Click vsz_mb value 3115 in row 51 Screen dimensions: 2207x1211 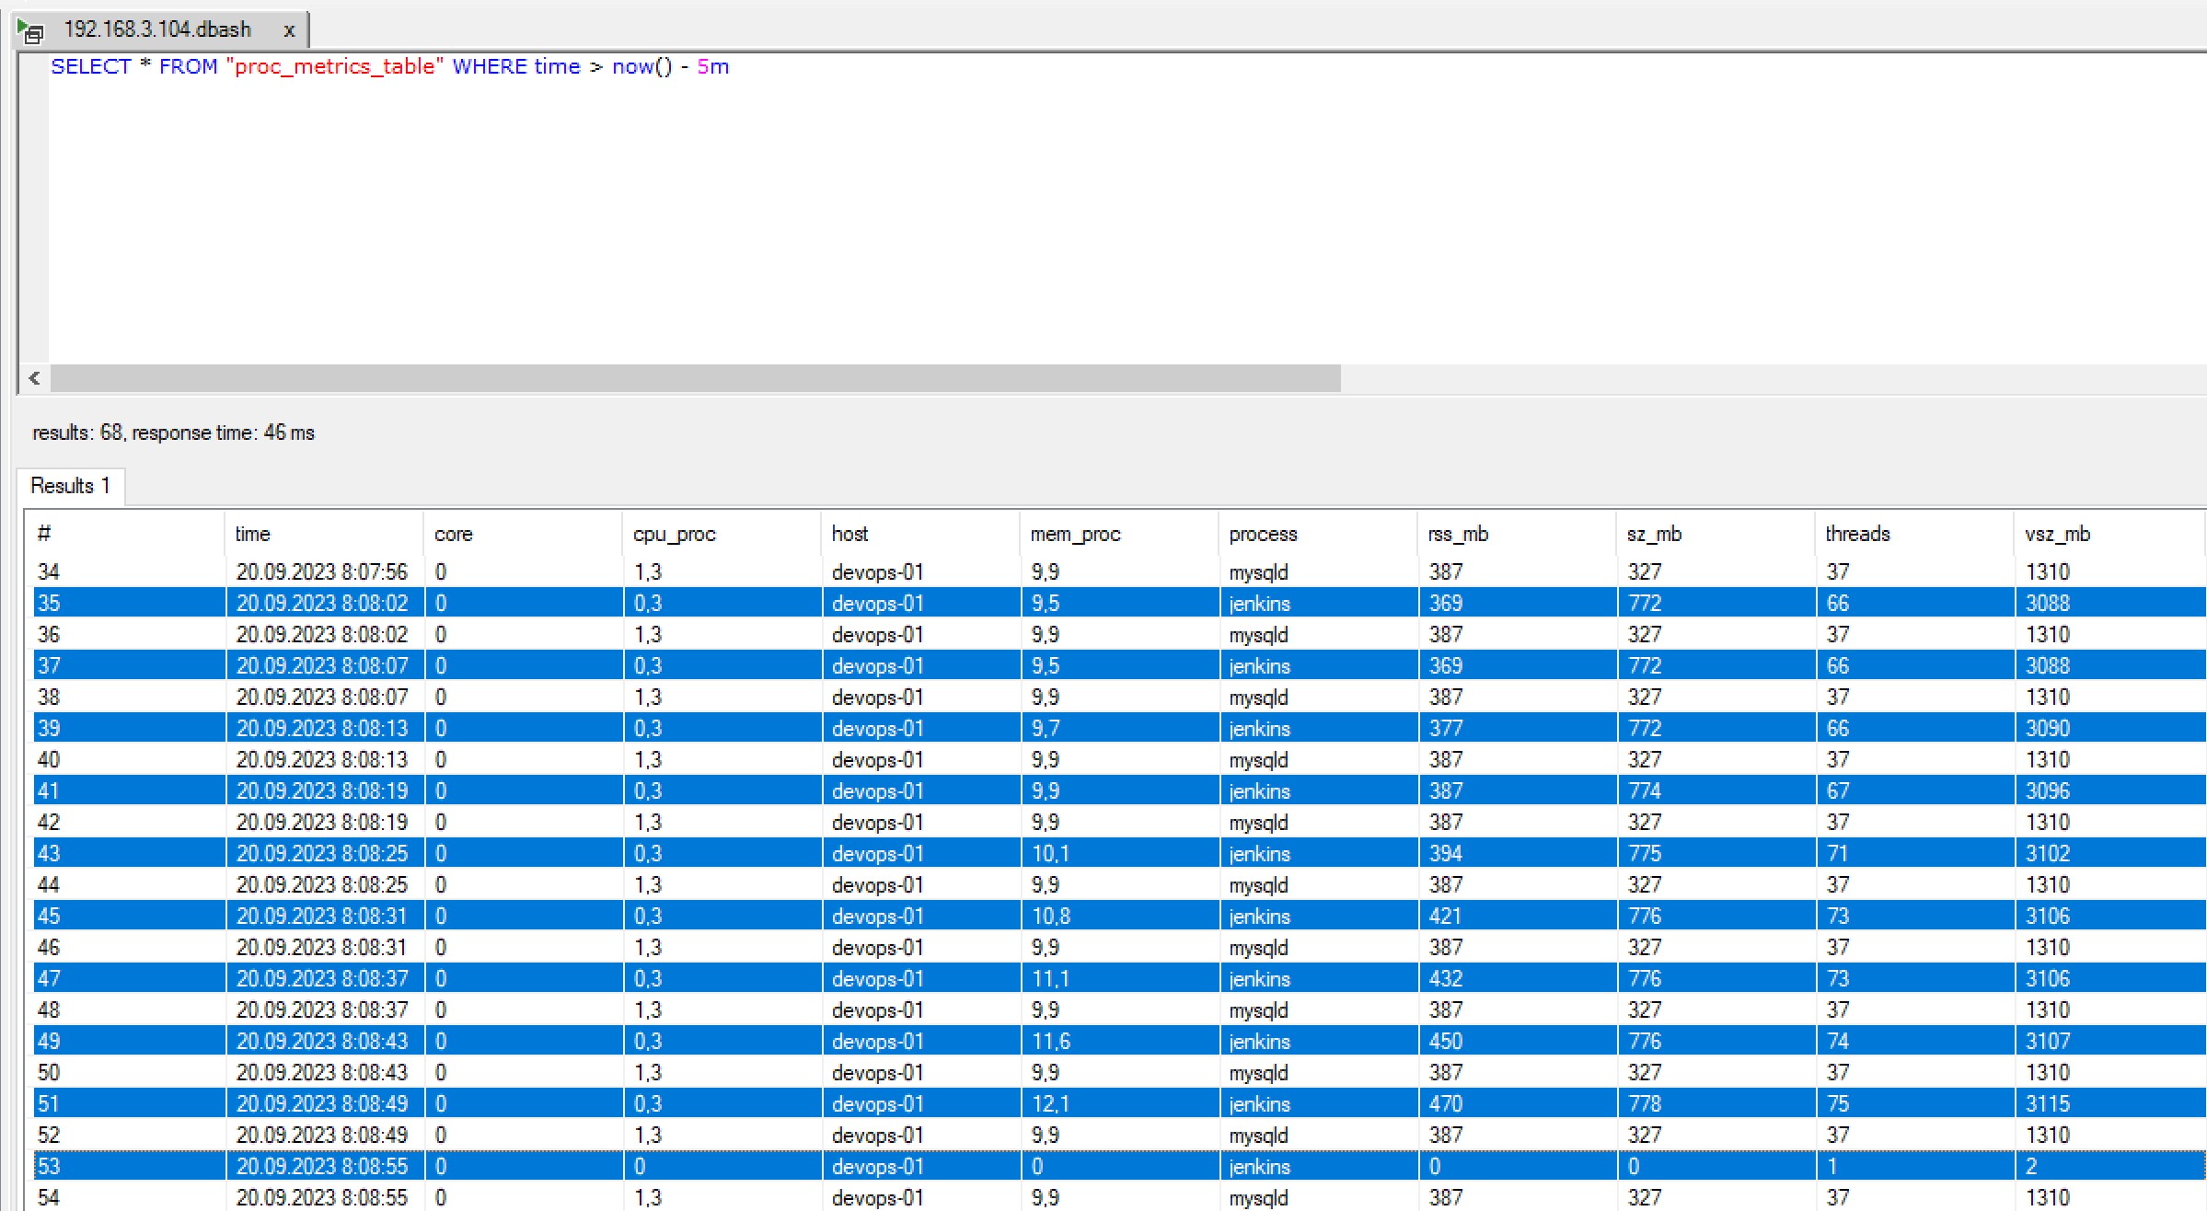tap(2048, 1103)
